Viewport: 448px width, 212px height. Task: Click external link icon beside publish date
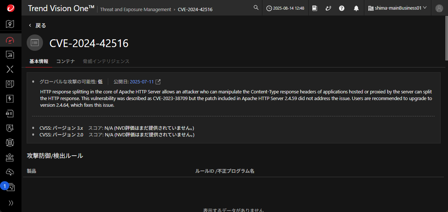tap(158, 82)
